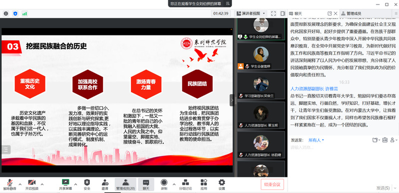Screen dimensions: 399x193
Task: Expand audio options arrow beside 解除静音
Action: 20,184
